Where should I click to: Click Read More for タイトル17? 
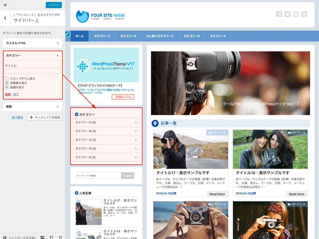pyautogui.click(x=217, y=194)
